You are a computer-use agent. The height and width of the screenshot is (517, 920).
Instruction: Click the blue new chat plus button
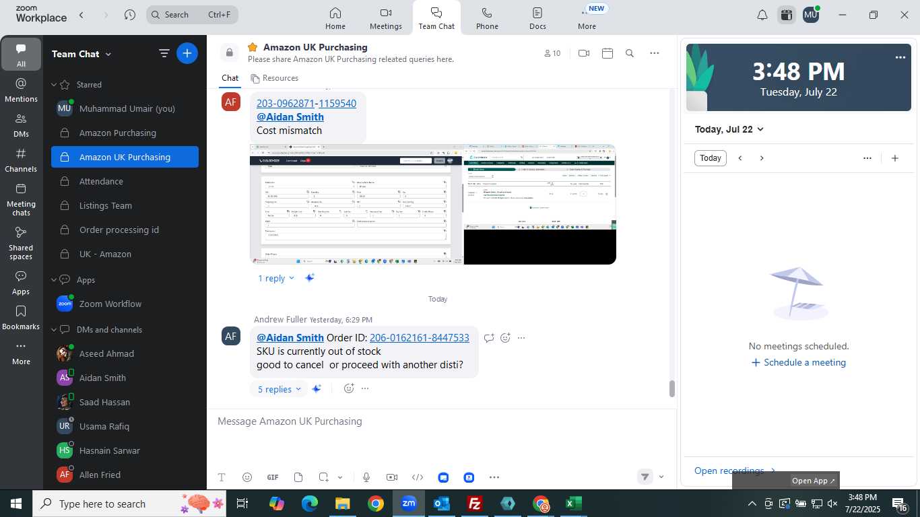[187, 53]
